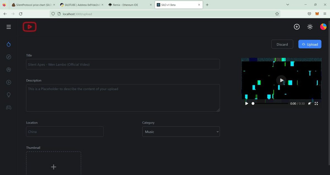Click the page info icon in address bar
The image size is (330, 175).
point(59,14)
